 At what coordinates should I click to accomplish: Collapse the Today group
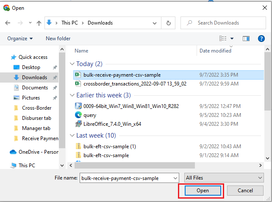(72, 64)
